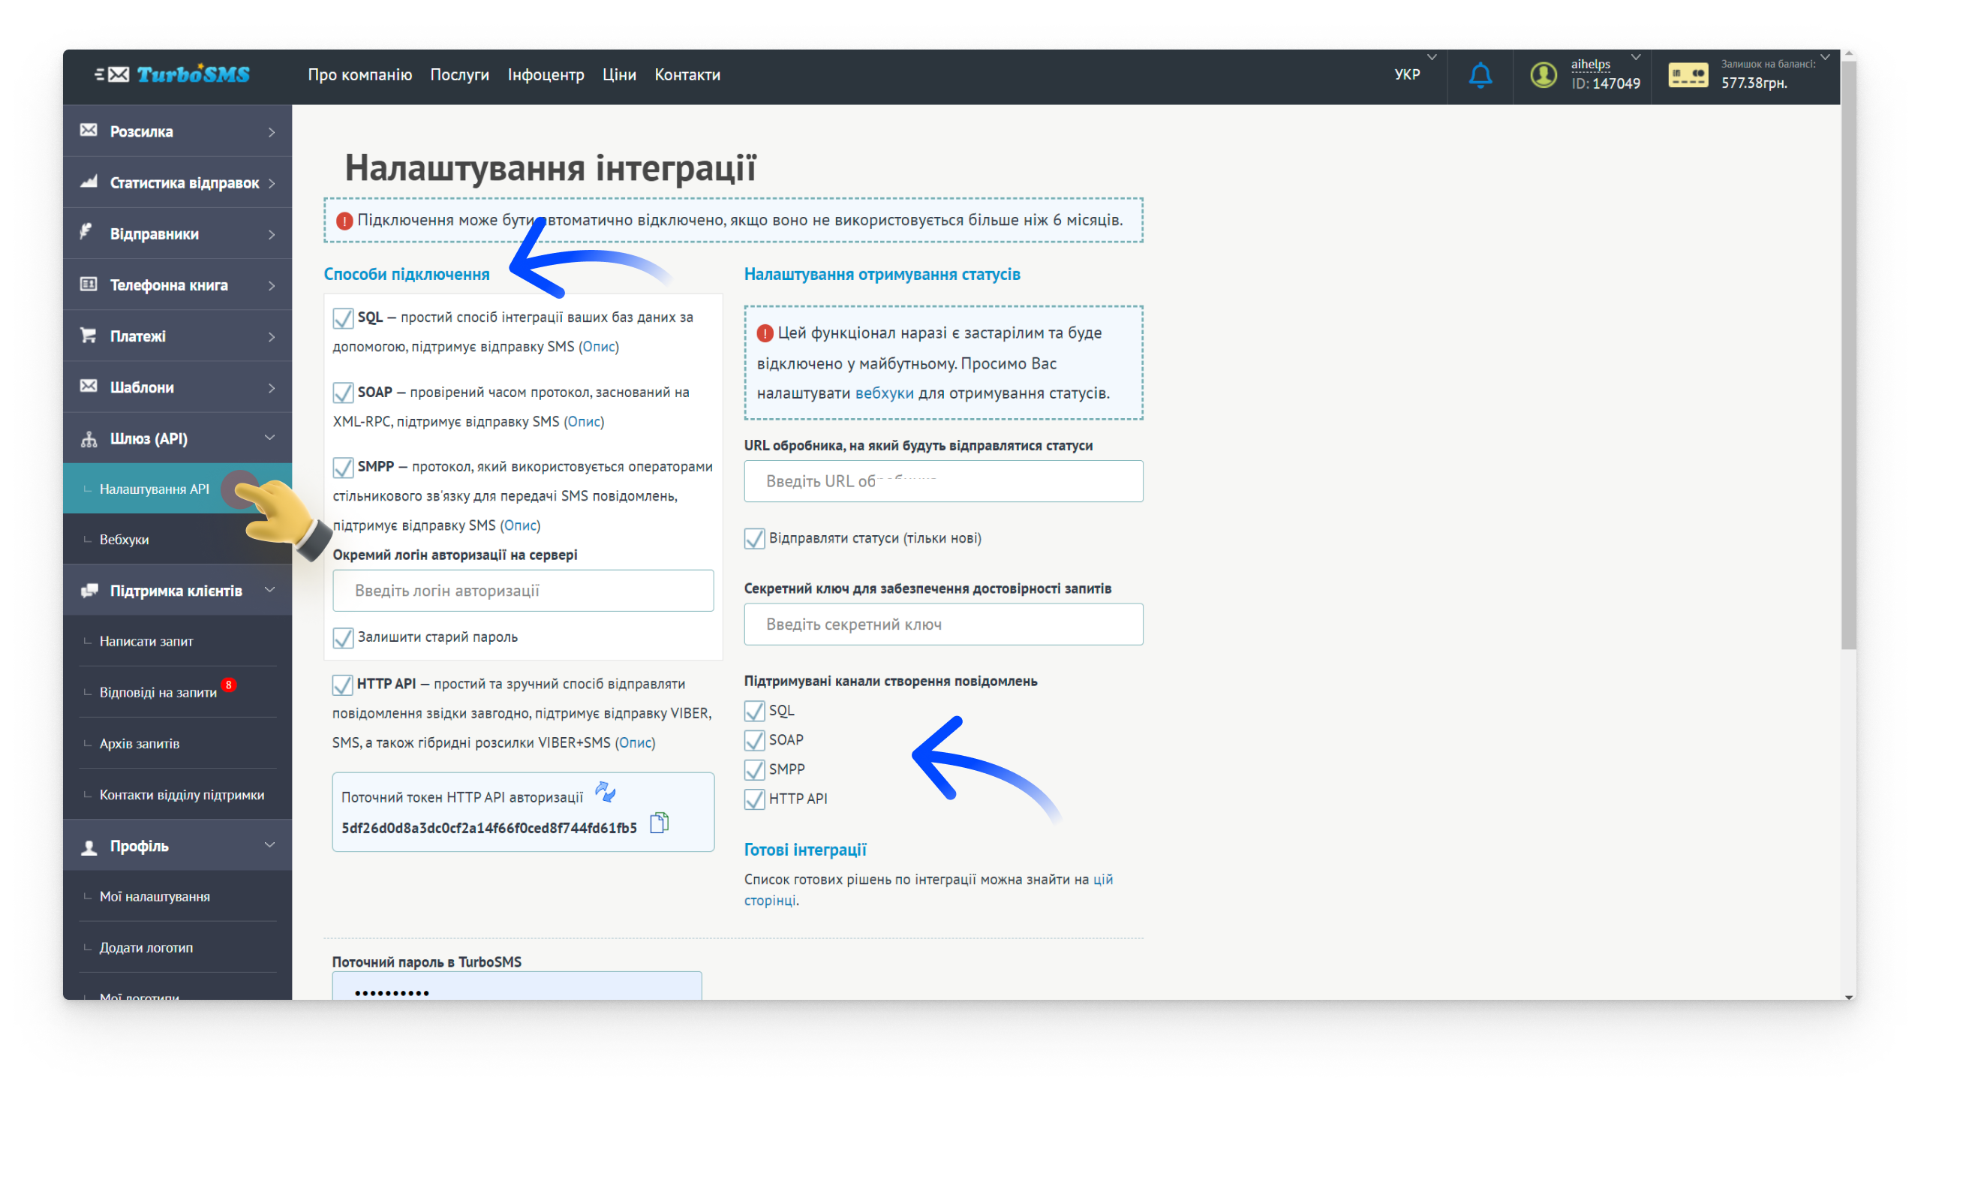The image size is (1981, 1201).
Task: Expand Статистика відправок section
Action: click(272, 183)
